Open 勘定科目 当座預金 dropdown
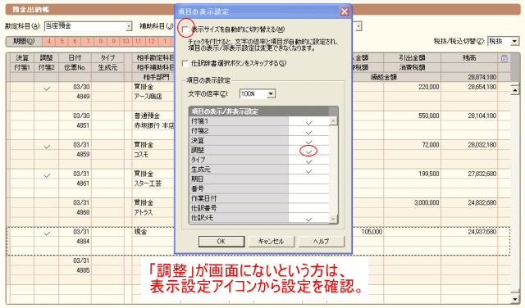This screenshot has width=525, height=308. click(129, 26)
